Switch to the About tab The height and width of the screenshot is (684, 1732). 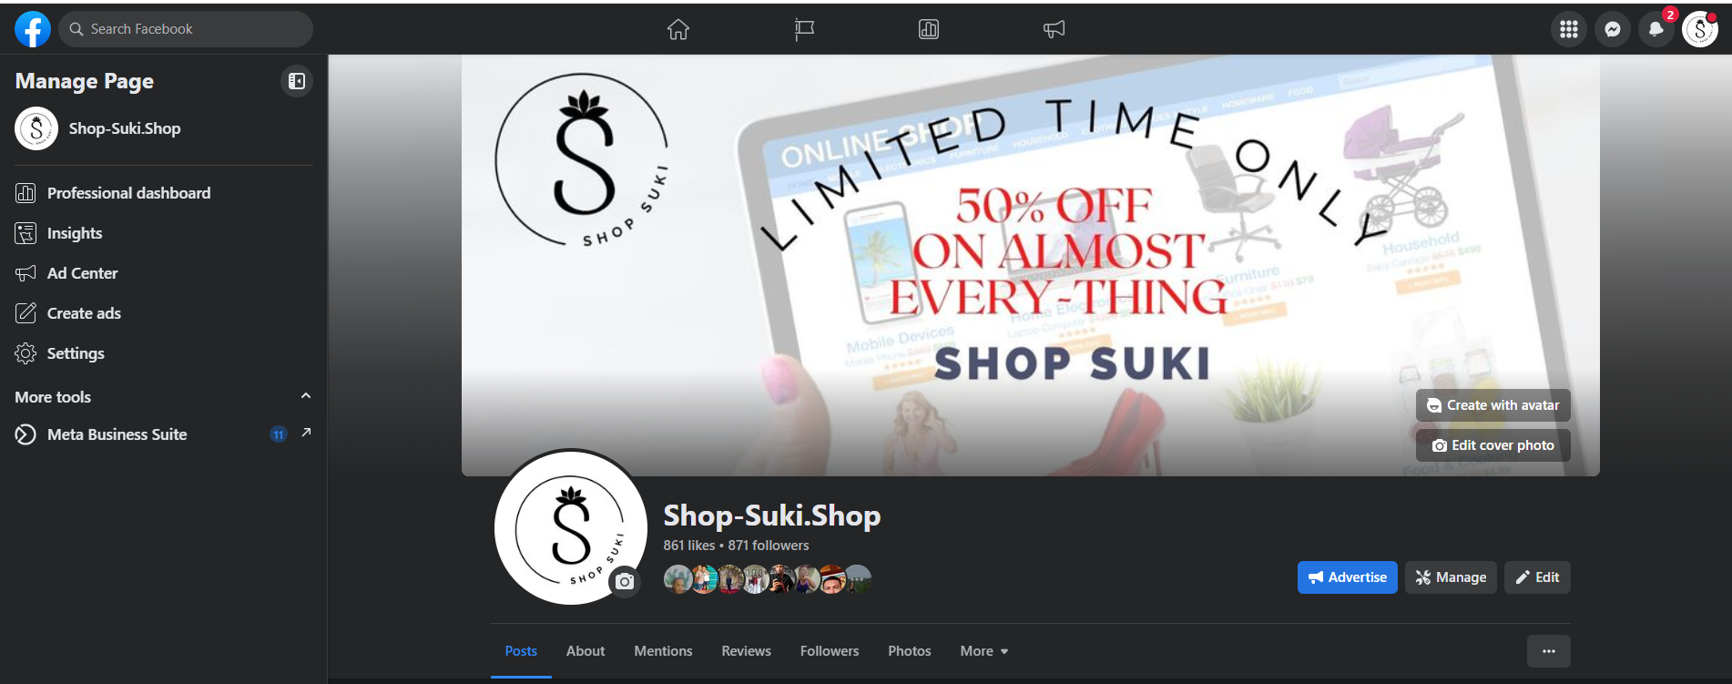point(586,651)
